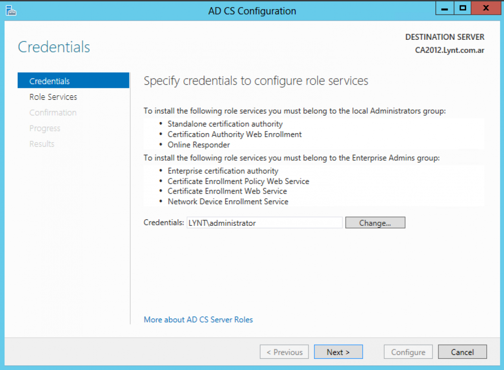Click the Credentials field showing LYNT\administrator

point(265,223)
